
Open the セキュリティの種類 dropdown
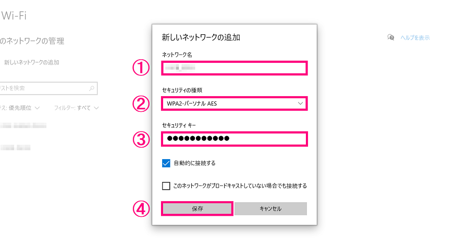pos(234,103)
